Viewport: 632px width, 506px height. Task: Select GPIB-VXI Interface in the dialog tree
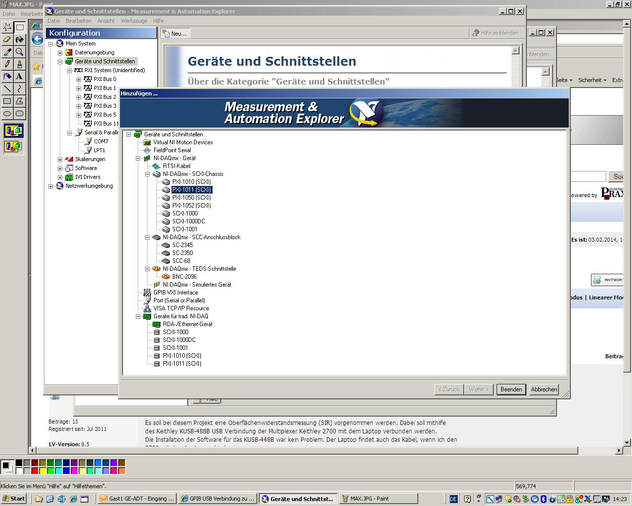coord(175,293)
